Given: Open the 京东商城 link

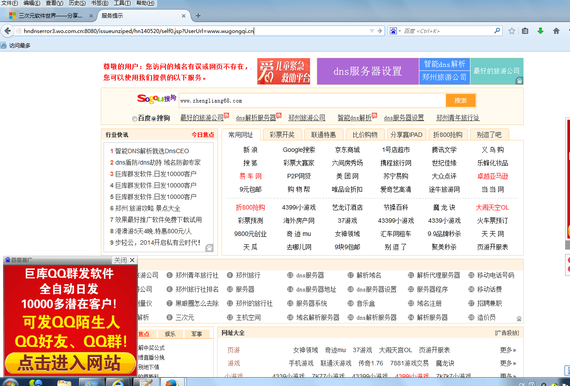Looking at the screenshot, I should coord(347,150).
